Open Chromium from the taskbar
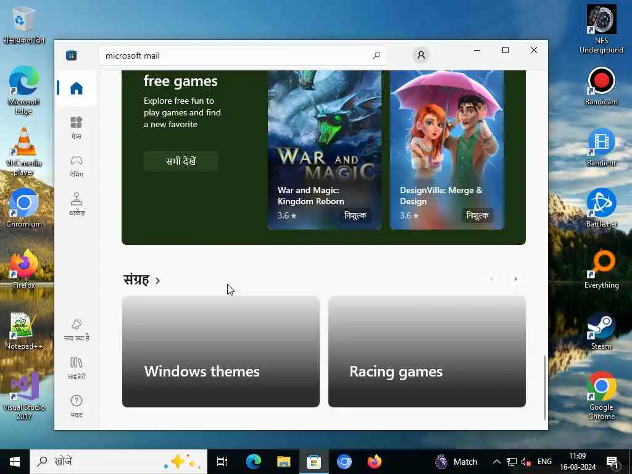Viewport: 632px width, 474px height. click(x=344, y=462)
